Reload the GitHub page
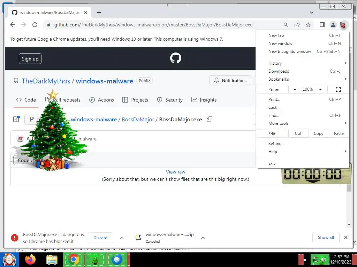357x267 pixels. [35, 25]
